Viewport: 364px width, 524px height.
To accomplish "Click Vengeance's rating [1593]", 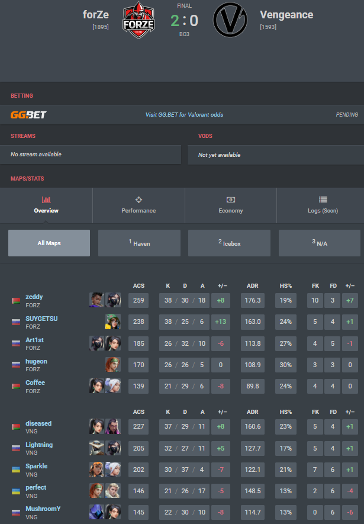I will pyautogui.click(x=268, y=27).
